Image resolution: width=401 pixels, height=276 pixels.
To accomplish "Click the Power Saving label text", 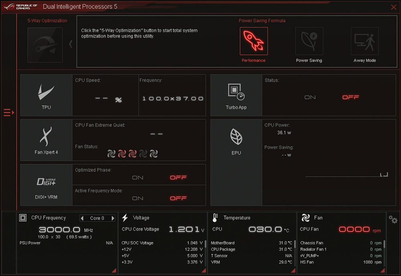I will click(309, 60).
